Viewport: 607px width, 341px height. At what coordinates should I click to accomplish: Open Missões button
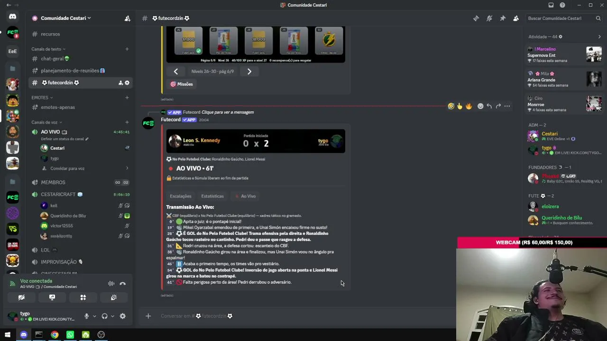coord(182,84)
